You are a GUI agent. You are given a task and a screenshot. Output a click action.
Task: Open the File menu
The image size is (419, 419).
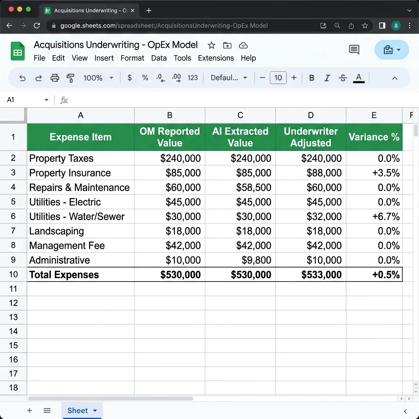[39, 58]
